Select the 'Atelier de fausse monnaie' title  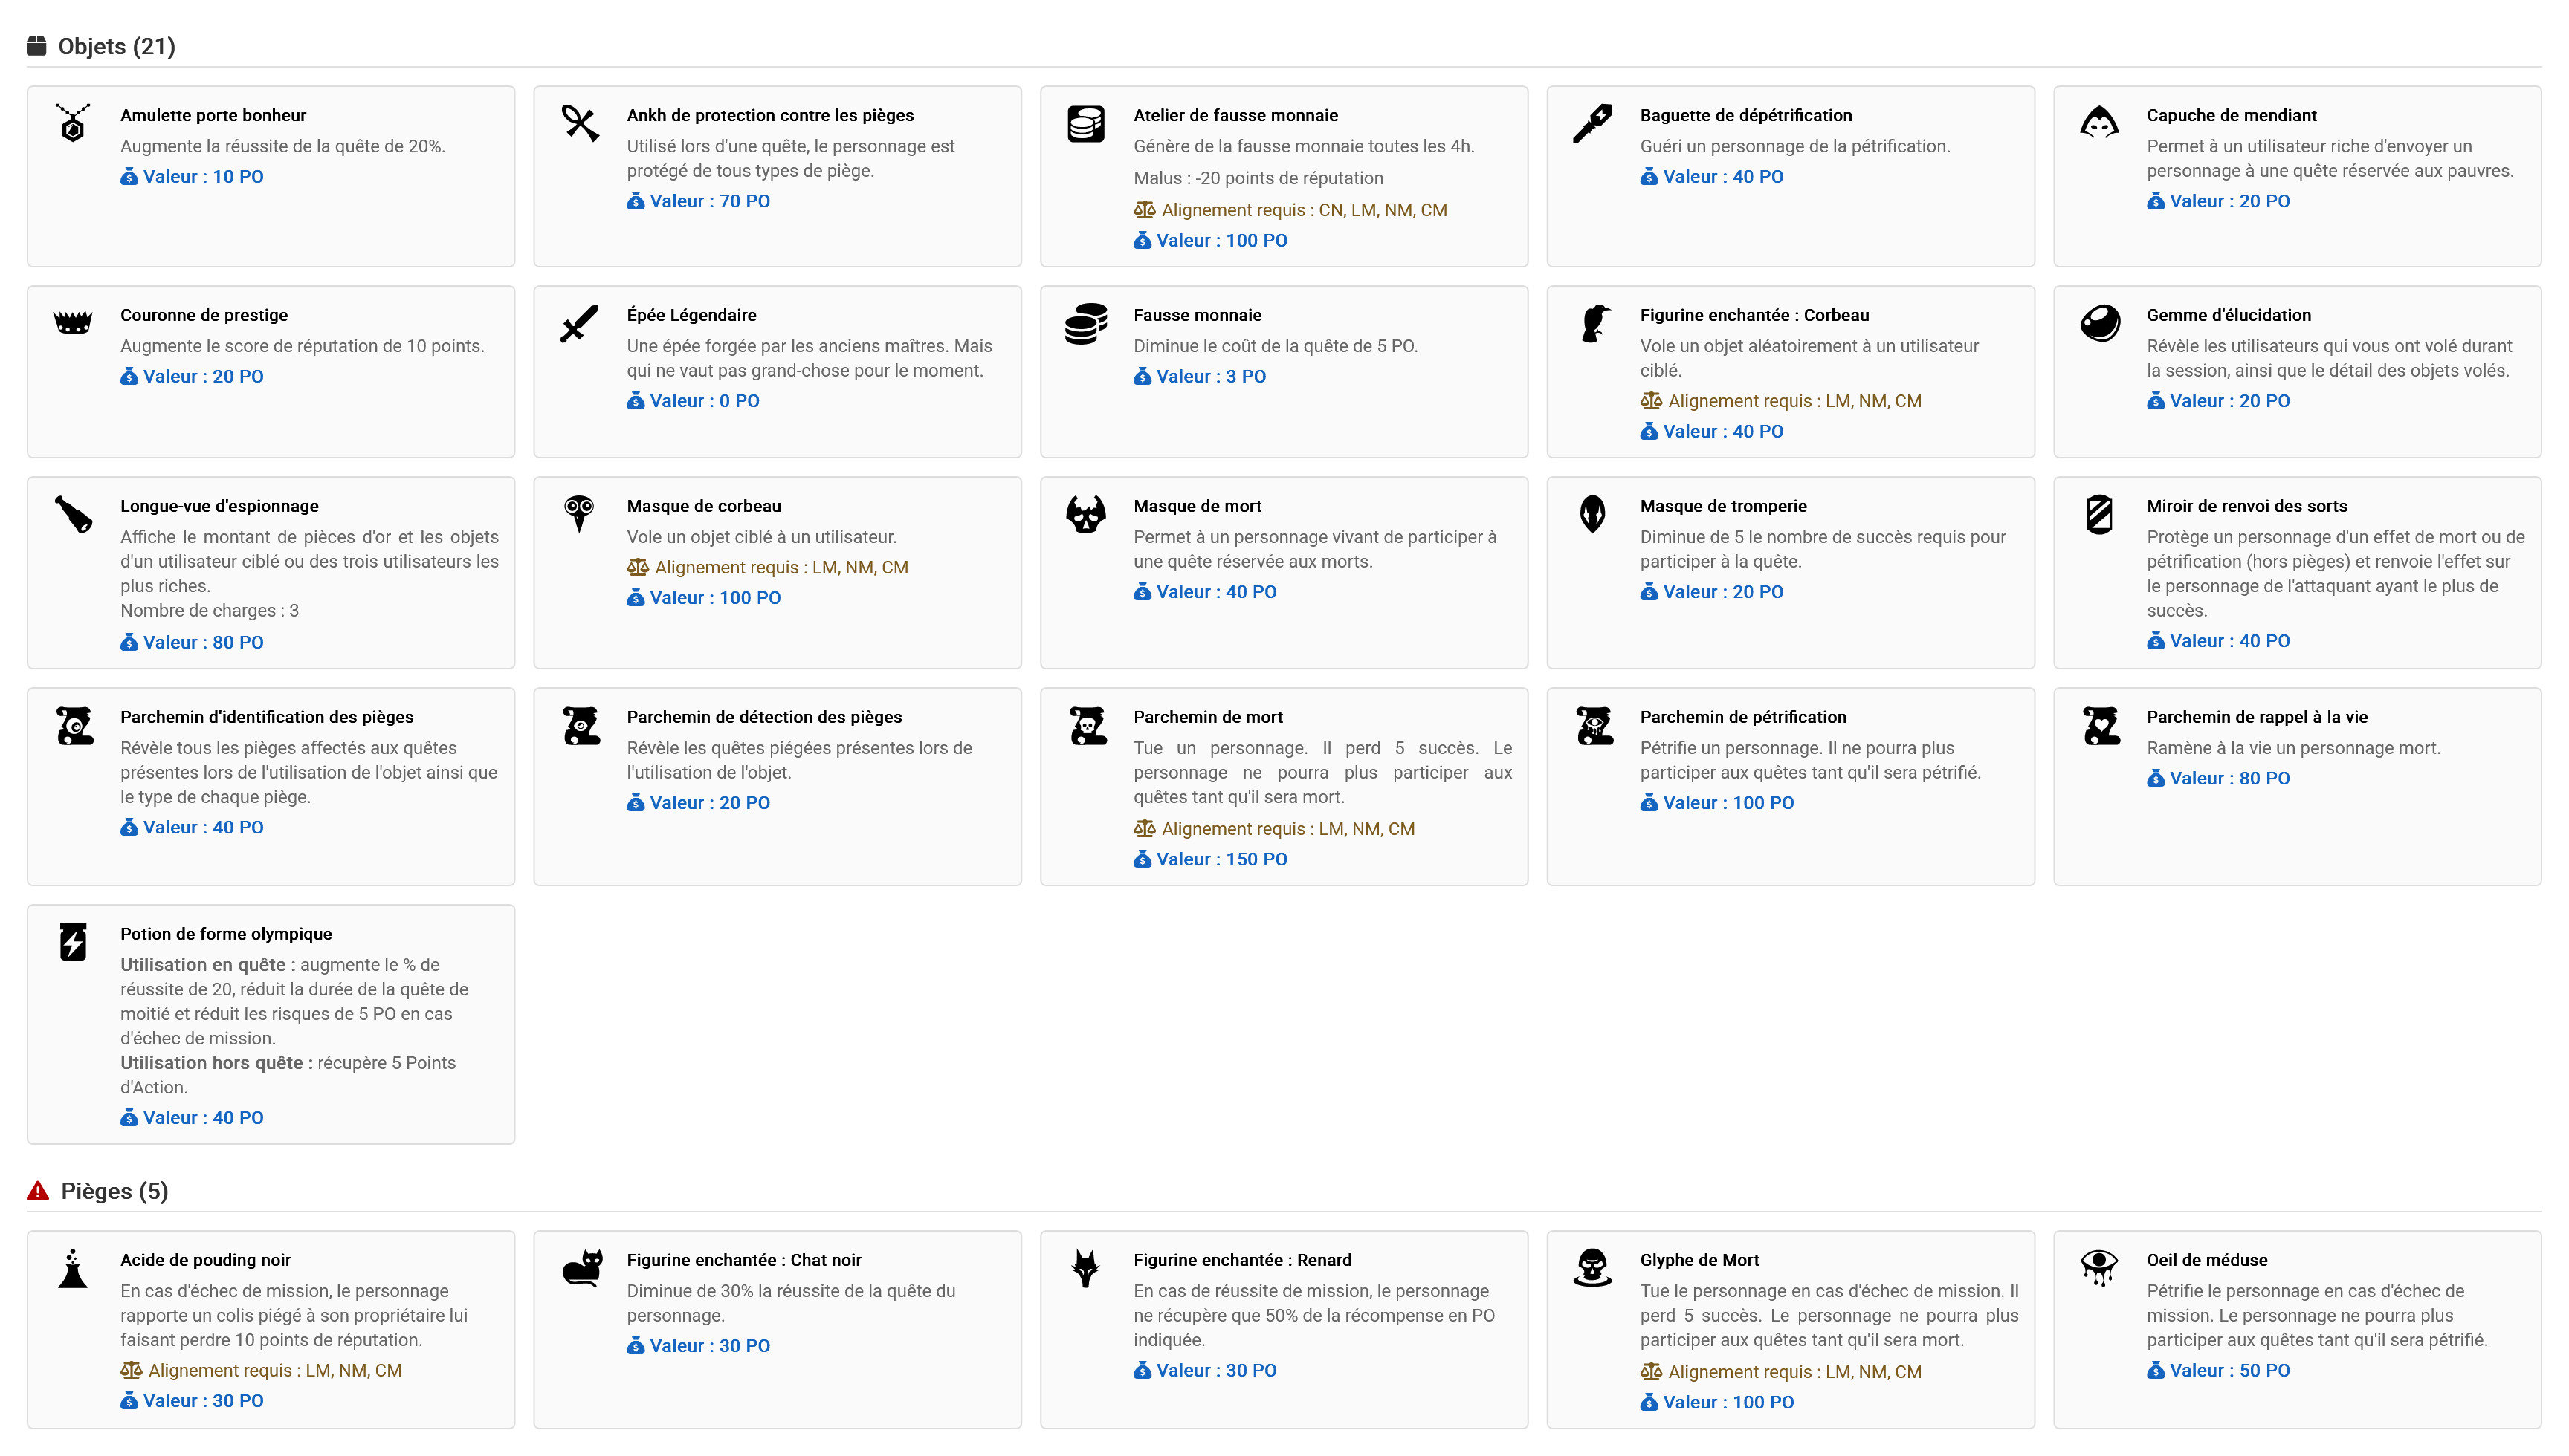click(1235, 115)
